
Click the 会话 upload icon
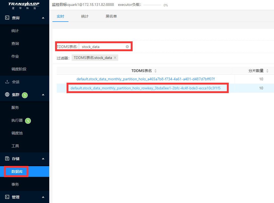7,82
